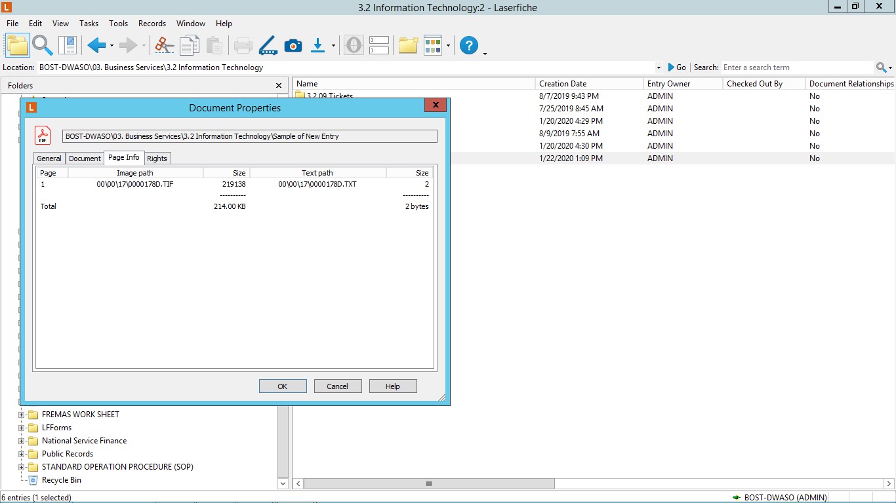
Task: Click the Copy documents icon
Action: [190, 45]
